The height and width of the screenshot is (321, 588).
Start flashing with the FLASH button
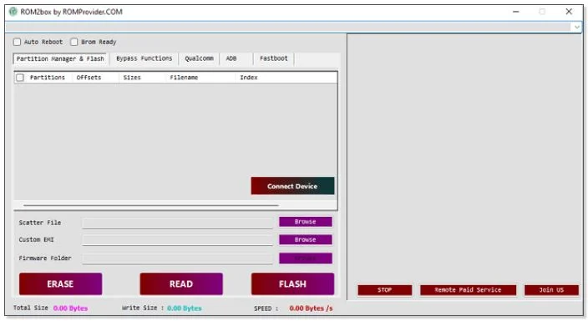(x=292, y=284)
